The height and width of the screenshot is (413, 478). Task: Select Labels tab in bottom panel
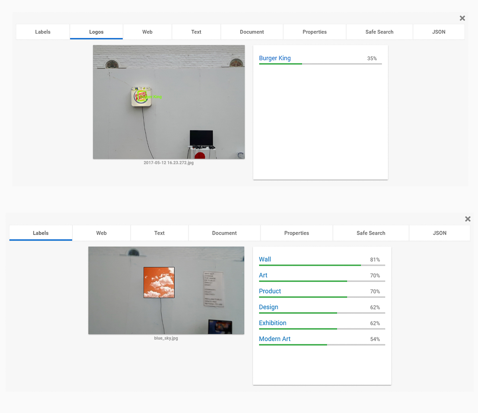point(41,233)
